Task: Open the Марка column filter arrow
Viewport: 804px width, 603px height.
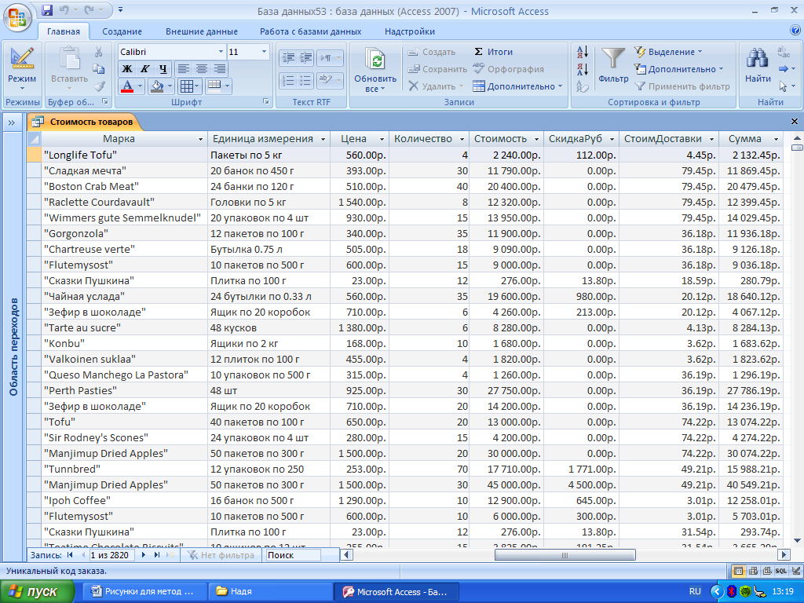Action: (x=200, y=139)
